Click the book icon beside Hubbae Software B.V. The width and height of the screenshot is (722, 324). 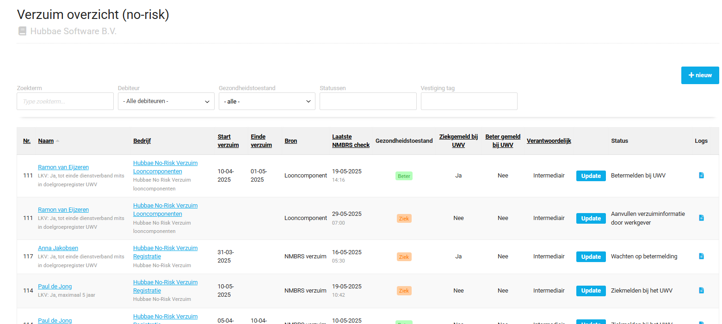click(22, 31)
